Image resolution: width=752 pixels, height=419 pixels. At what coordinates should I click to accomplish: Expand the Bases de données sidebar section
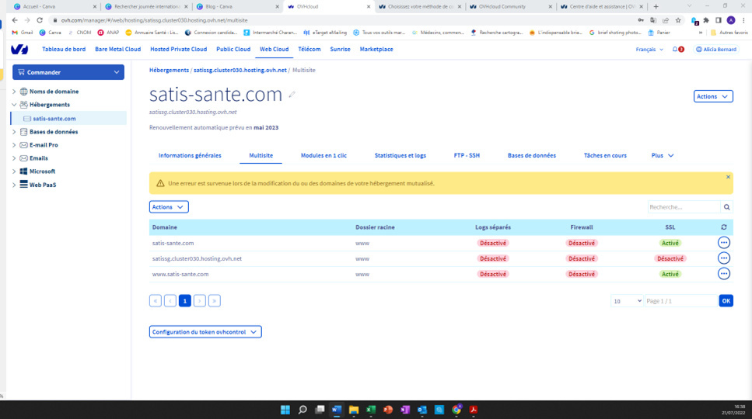14,132
